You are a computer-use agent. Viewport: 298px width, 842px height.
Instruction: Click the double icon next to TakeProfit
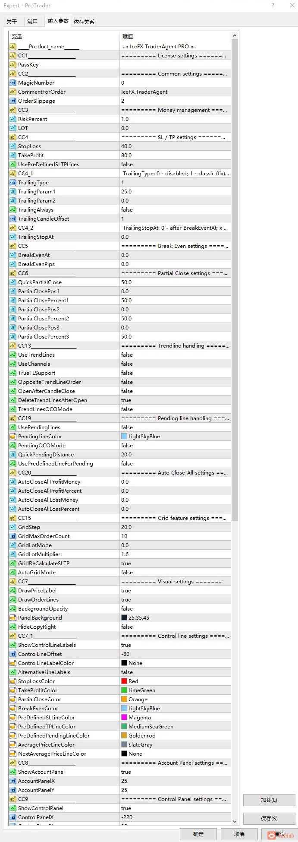(x=13, y=155)
